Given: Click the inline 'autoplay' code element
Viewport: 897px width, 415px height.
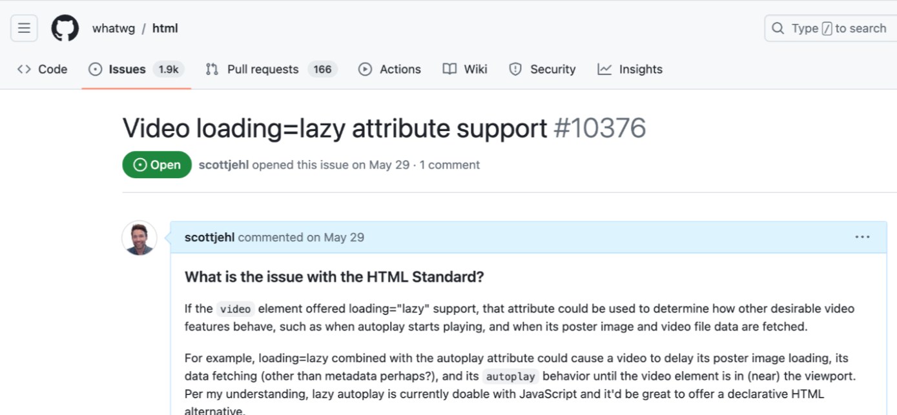Looking at the screenshot, I should [510, 376].
